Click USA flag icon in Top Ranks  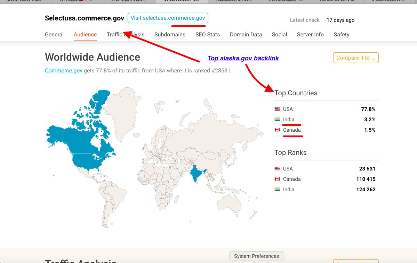pos(277,168)
